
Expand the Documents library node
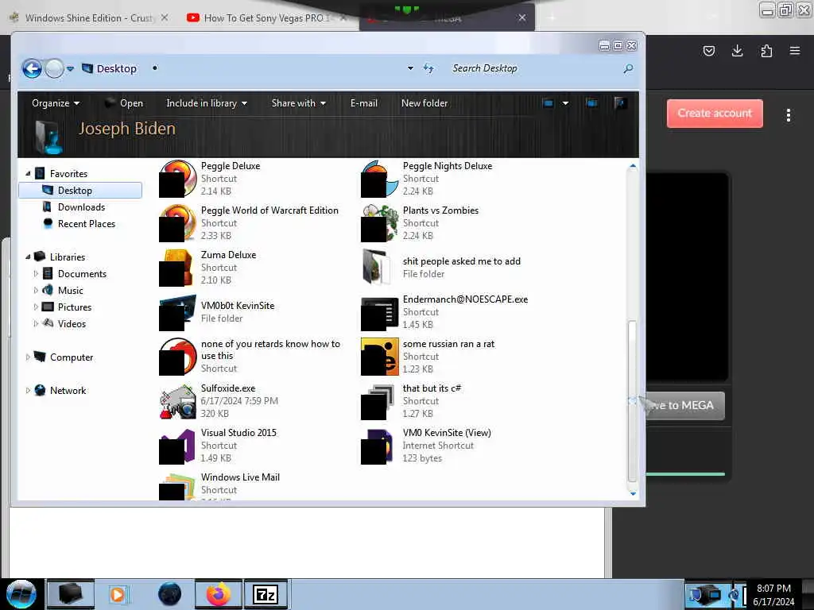[x=36, y=274]
